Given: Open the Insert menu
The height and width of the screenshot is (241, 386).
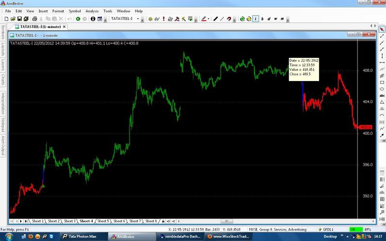Looking at the screenshot, I should point(43,11).
